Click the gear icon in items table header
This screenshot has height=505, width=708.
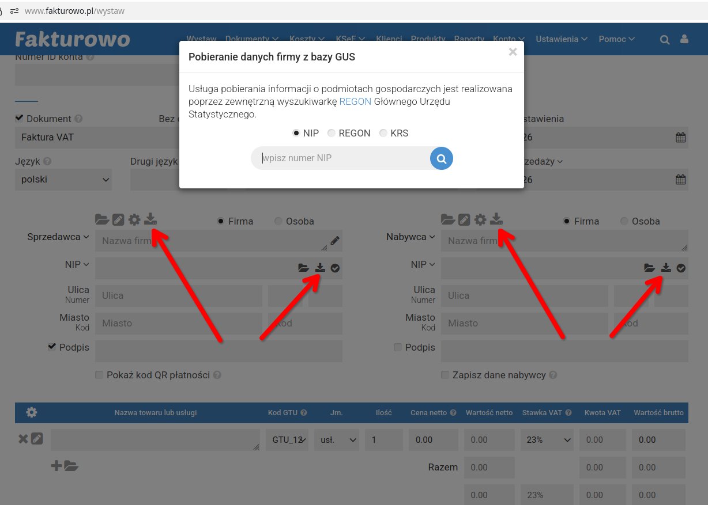tap(32, 412)
